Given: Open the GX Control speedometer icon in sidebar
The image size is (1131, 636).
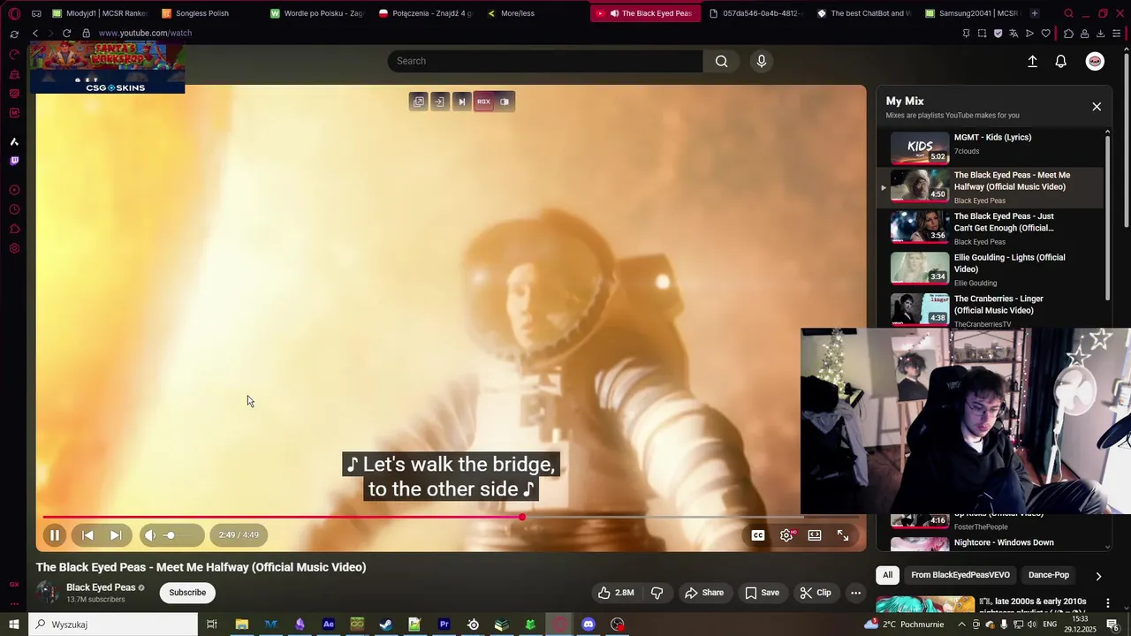Looking at the screenshot, I should (14, 55).
